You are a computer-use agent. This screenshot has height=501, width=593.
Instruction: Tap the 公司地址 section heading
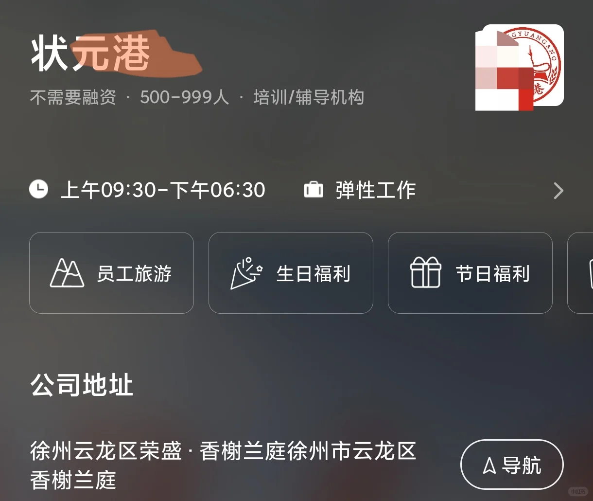click(82, 386)
